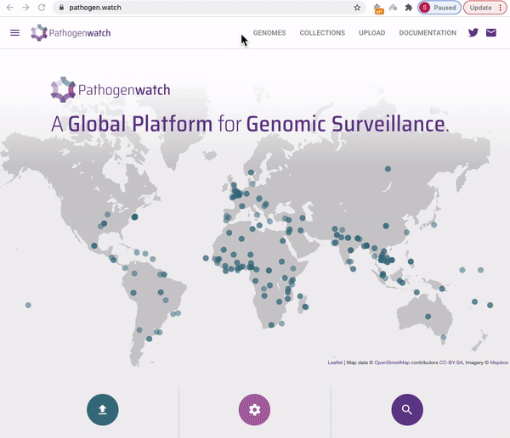Reload the page in the browser
This screenshot has height=438, width=510.
42,8
